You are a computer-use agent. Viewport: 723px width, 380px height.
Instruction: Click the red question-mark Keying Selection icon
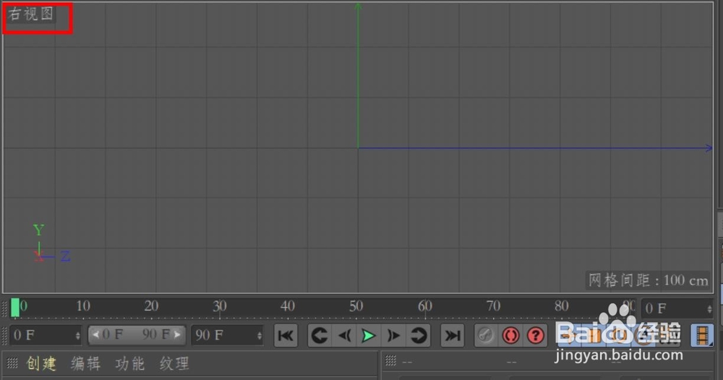[535, 335]
